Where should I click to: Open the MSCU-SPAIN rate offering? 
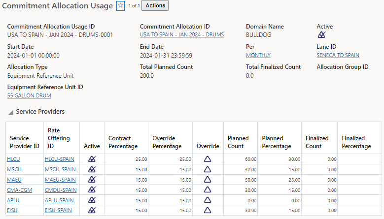coord(60,169)
